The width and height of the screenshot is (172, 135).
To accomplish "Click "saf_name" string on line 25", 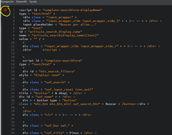I will 44,97.
